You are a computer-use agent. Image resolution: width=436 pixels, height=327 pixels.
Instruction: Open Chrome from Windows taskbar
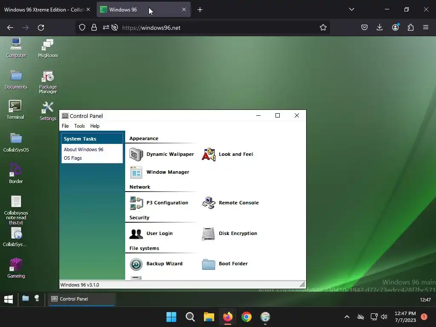(247, 317)
